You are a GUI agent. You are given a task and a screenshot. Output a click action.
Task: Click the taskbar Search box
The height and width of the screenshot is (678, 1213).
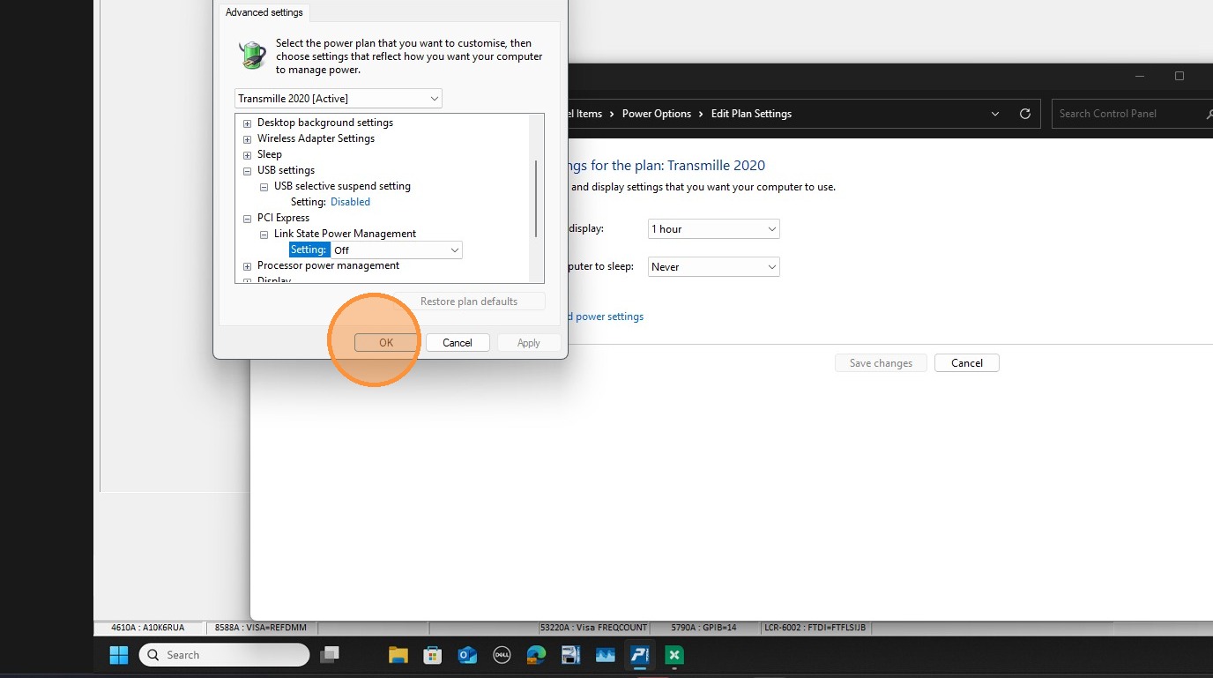click(x=224, y=655)
